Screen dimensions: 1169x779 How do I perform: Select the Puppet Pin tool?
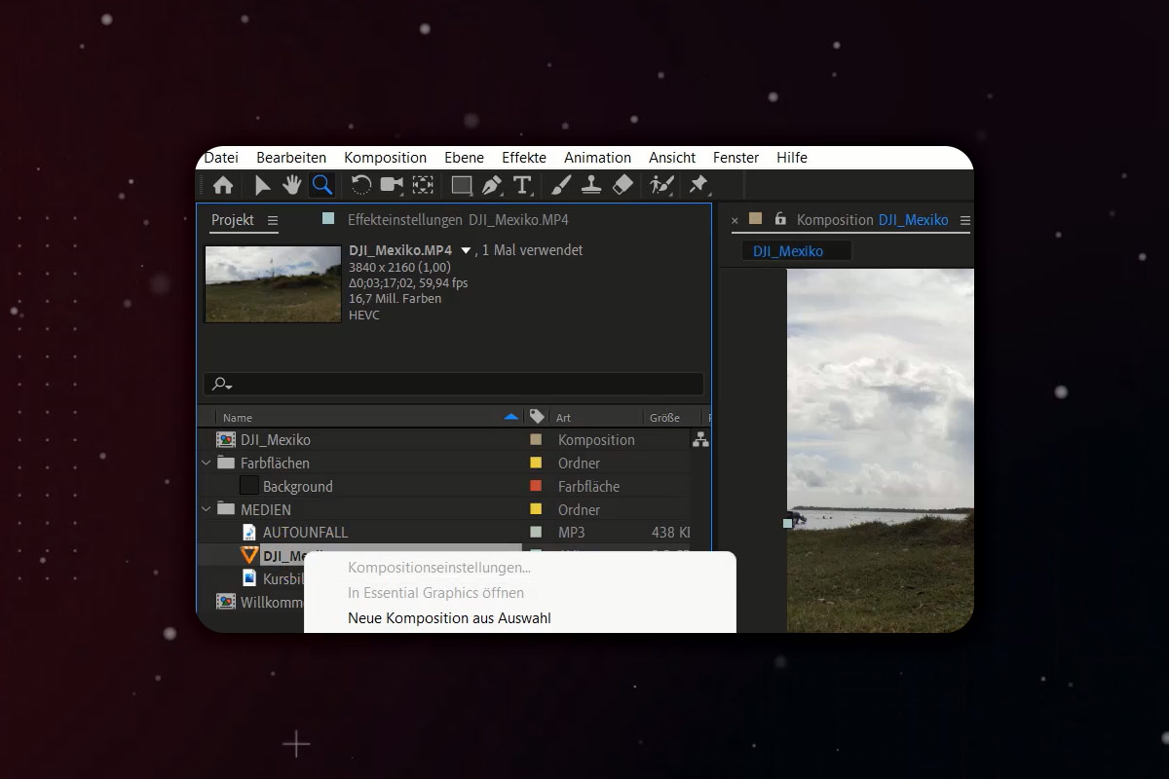698,185
